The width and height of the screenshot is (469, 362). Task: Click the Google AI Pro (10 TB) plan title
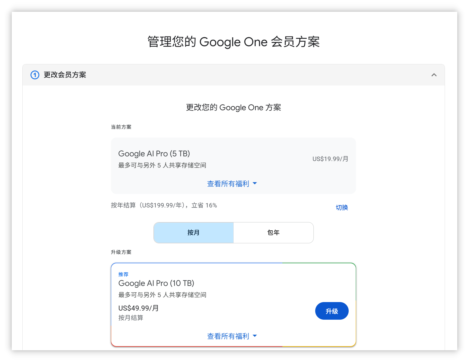tap(156, 283)
